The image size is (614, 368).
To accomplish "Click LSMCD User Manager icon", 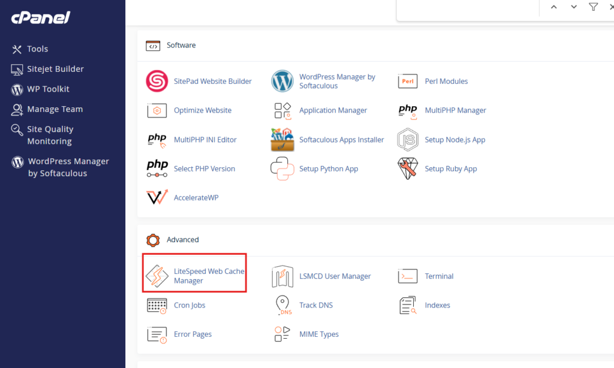I will pyautogui.click(x=282, y=276).
